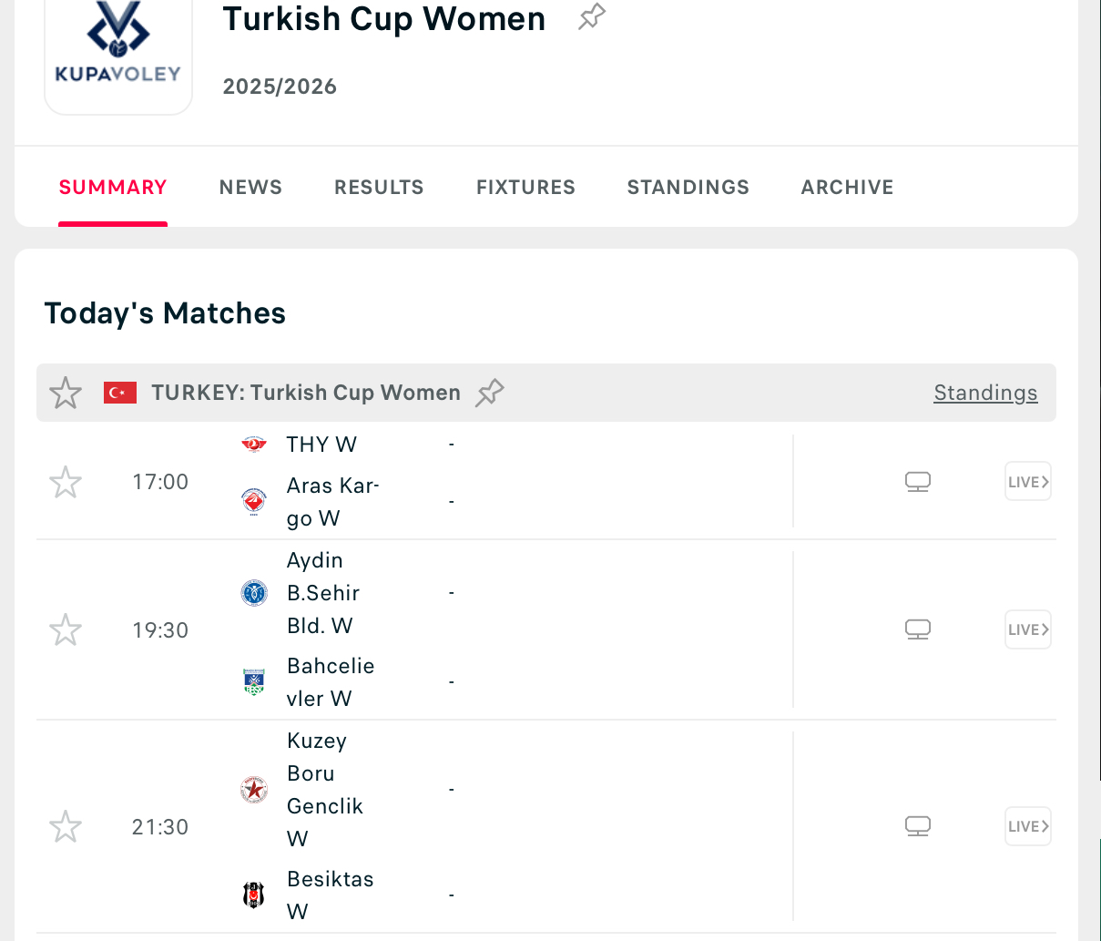Click the KupaVoley tournament logo
Viewport: 1101px width, 941px height.
(x=118, y=47)
